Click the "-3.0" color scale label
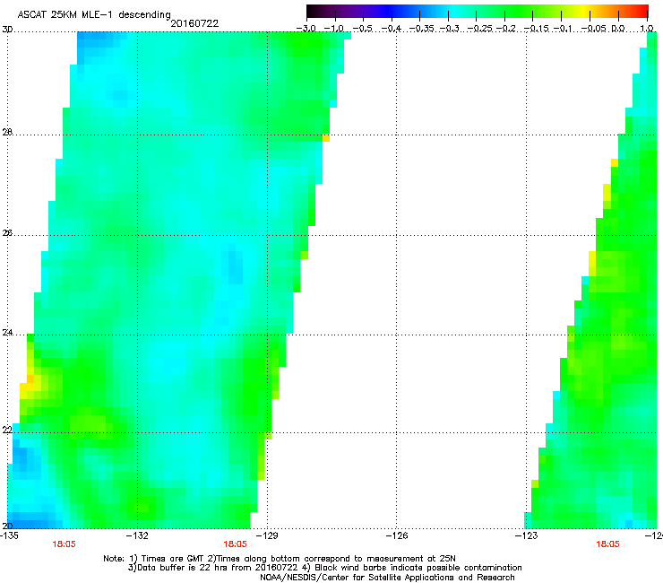Image resolution: width=663 pixels, height=583 pixels. pos(306,29)
